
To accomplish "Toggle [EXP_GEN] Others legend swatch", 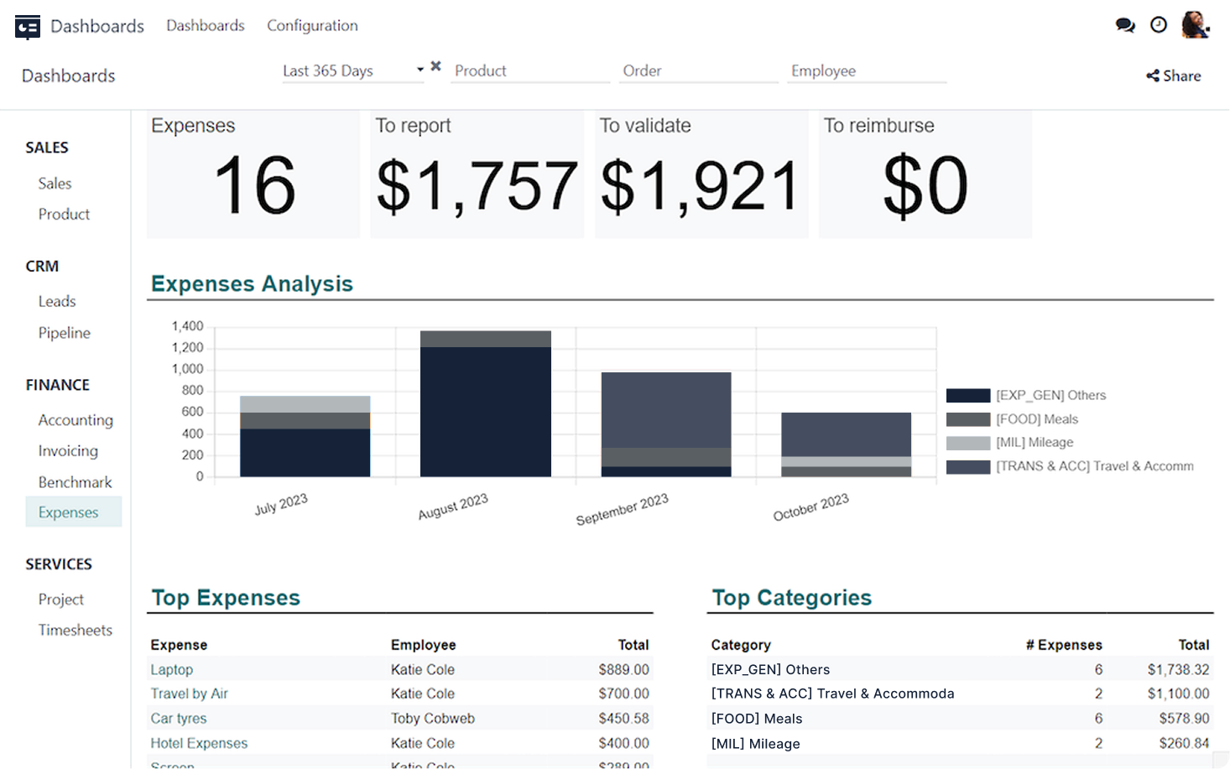I will pos(967,395).
